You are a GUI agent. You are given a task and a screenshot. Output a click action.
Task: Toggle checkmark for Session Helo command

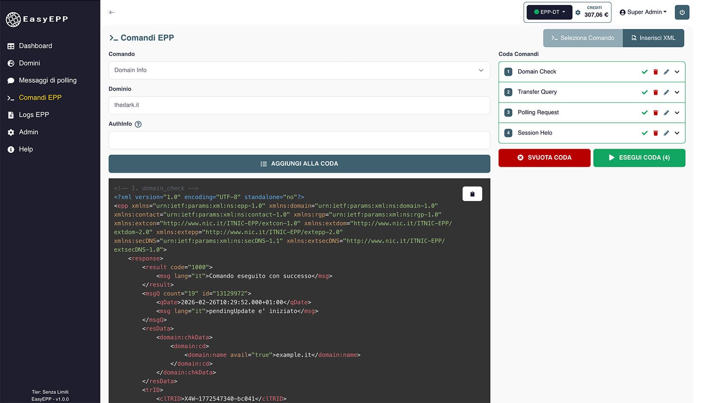pyautogui.click(x=645, y=133)
